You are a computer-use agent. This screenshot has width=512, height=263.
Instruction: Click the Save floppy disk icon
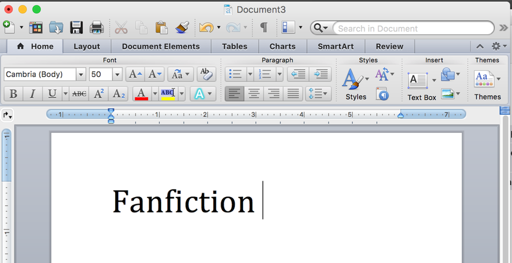coord(76,28)
